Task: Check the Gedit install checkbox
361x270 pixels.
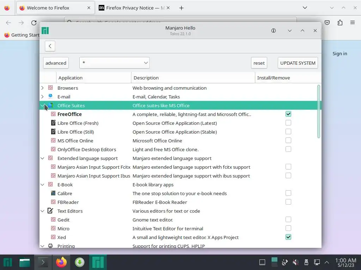Action: [288, 219]
